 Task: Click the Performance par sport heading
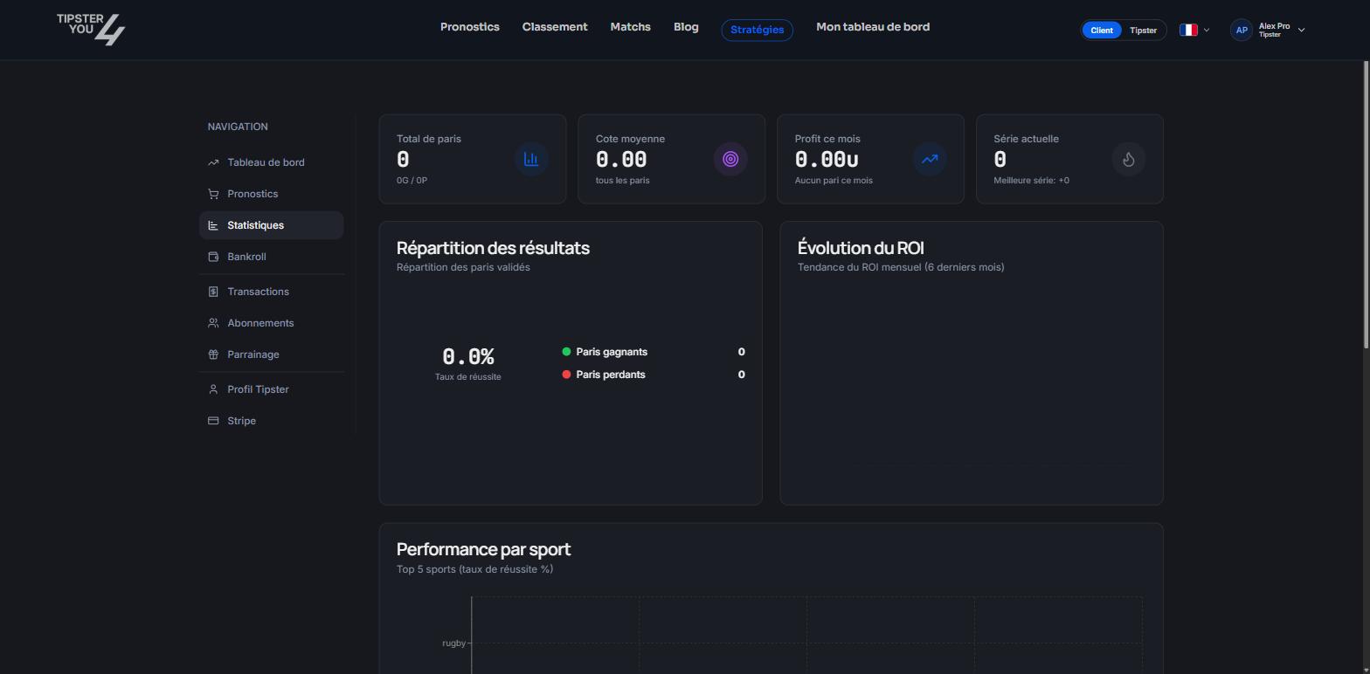click(x=483, y=549)
